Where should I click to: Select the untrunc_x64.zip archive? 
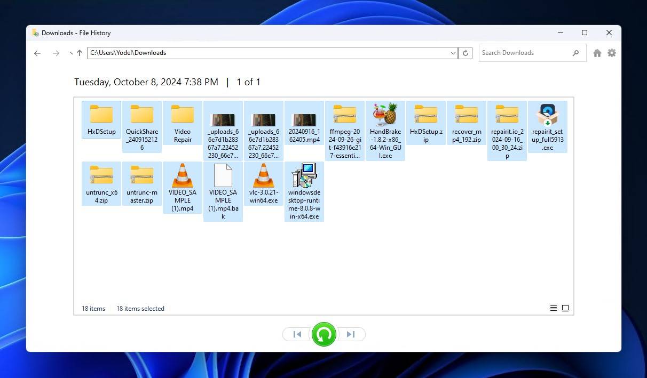(x=101, y=184)
